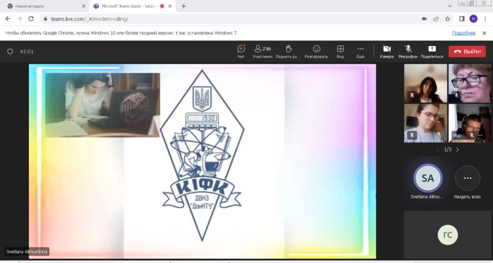This screenshot has height=263, width=493.
Task: Open a new browser tab
Action: 183,6
